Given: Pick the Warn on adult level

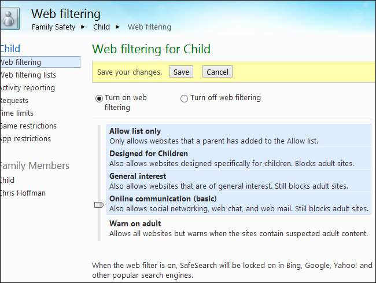Looking at the screenshot, I should [135, 223].
